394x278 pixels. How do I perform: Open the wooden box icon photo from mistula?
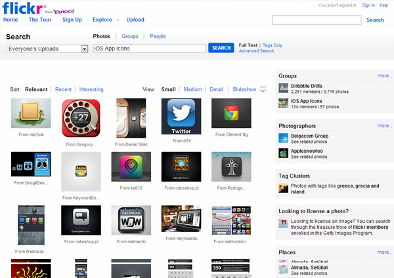pos(31,113)
